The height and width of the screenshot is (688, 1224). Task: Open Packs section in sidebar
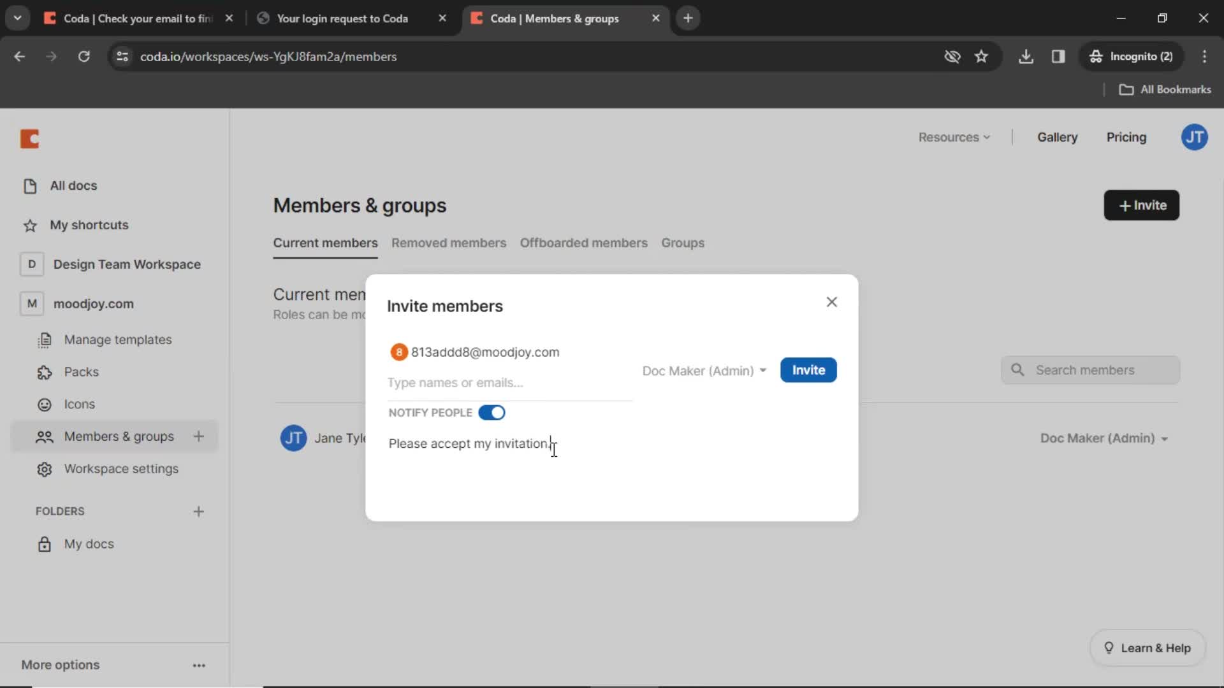pos(81,371)
